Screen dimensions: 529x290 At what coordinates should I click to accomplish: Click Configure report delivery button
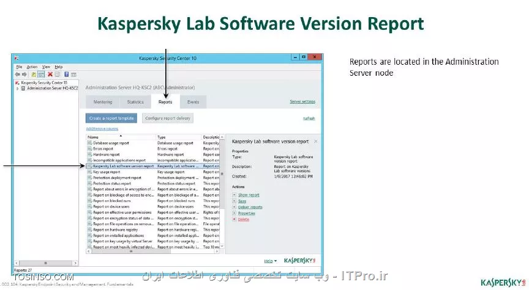tap(168, 118)
